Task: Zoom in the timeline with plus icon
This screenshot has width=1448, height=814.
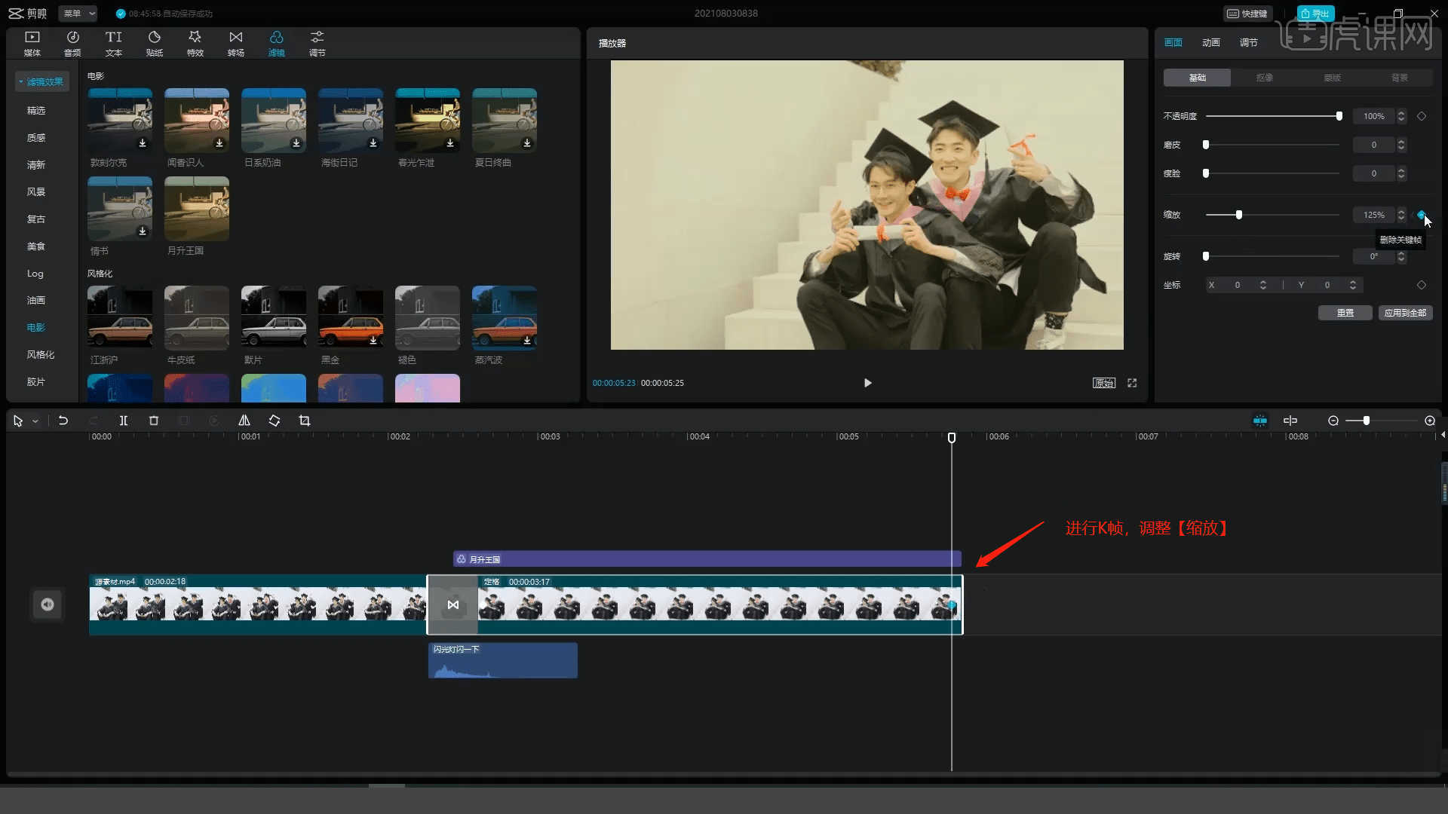Action: 1430,421
